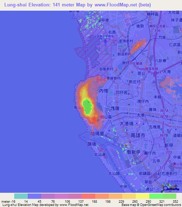
Task: Click the 紅毛港新村 map label
Action: pyautogui.click(x=167, y=174)
